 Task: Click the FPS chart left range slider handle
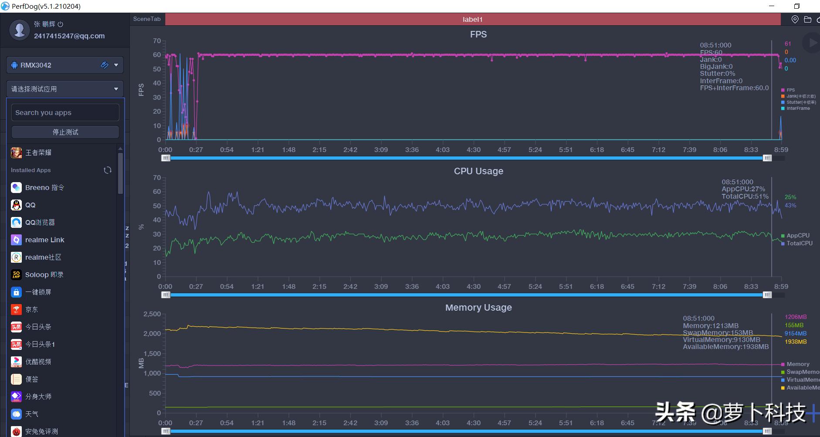166,158
